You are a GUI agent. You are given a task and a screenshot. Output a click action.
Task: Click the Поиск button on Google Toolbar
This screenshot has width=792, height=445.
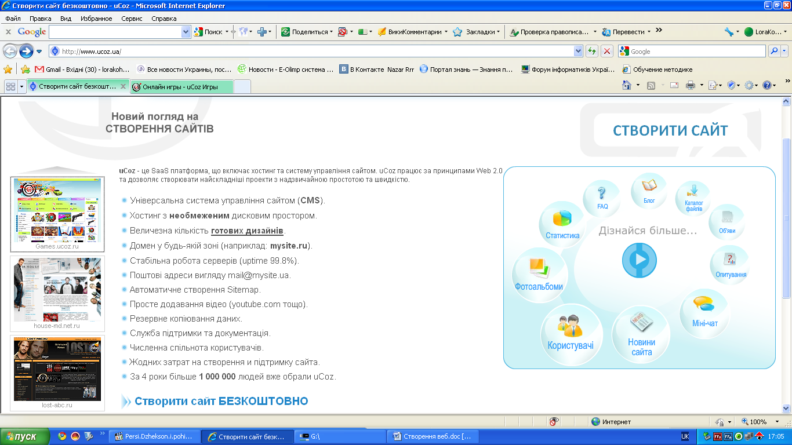(212, 32)
